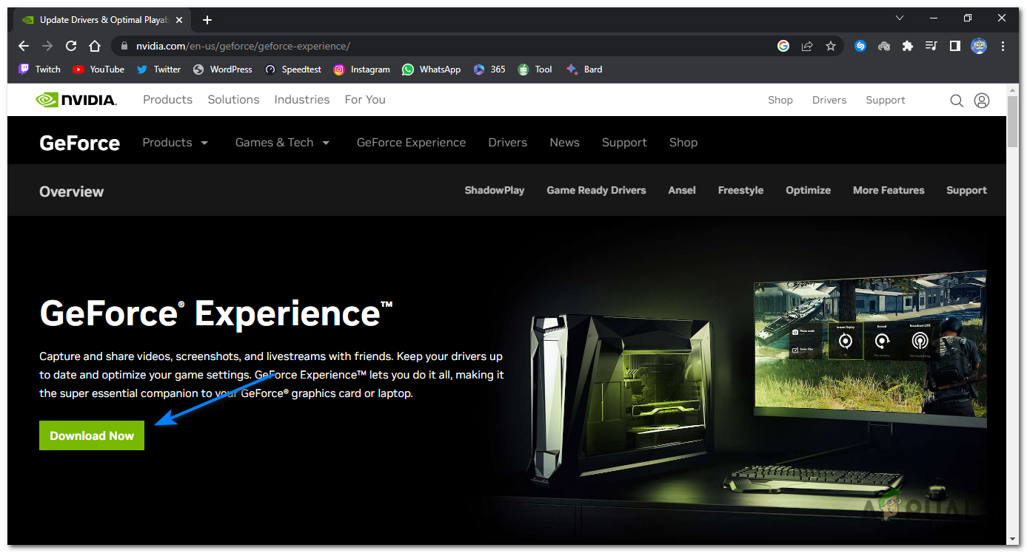The image size is (1027, 553).
Task: Open a new tab with the plus button
Action: tap(207, 20)
